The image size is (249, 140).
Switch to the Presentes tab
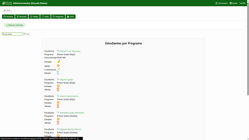pyautogui.click(x=22, y=17)
